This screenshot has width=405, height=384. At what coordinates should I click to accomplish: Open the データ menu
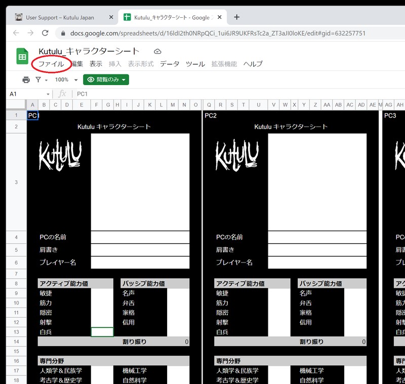click(170, 64)
